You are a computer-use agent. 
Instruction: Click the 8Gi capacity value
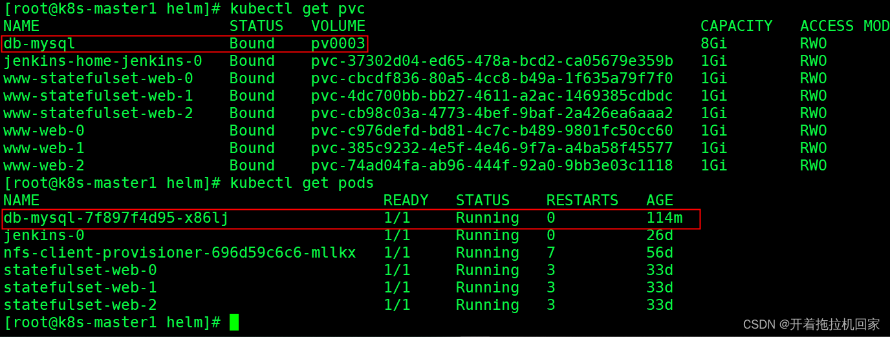pos(714,44)
